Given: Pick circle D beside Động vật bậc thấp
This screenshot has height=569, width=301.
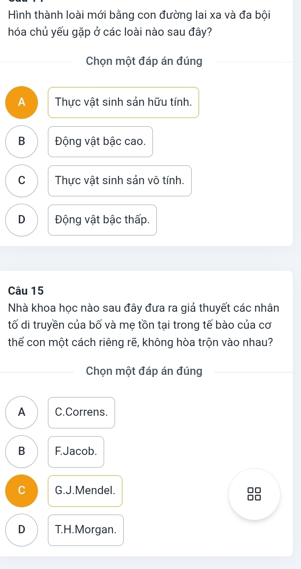Looking at the screenshot, I should point(22,220).
